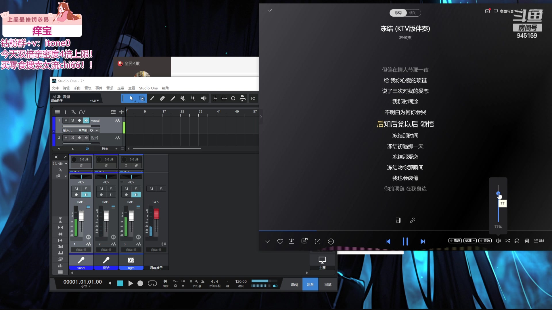Click the horizontal scrollbar below the arrangement
The width and height of the screenshot is (552, 310).
click(167, 148)
